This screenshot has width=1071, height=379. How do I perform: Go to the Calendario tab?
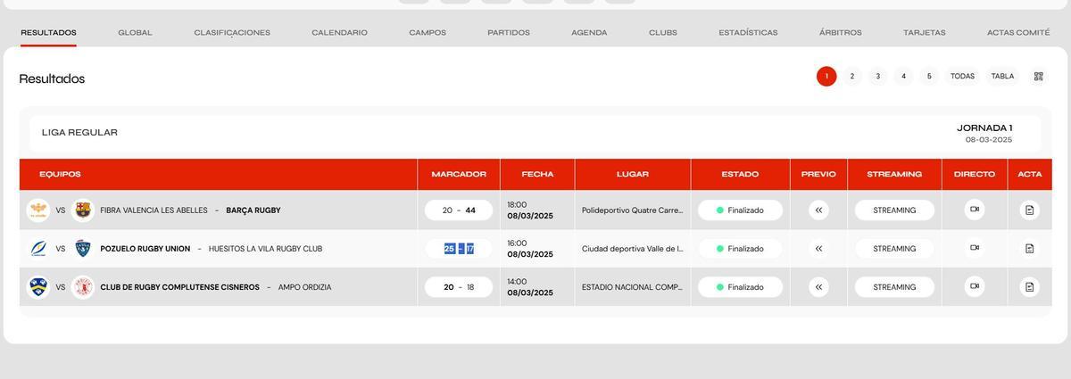pos(339,32)
